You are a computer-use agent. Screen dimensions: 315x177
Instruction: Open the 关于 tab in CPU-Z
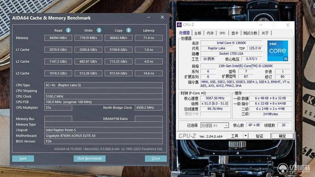click(x=265, y=33)
